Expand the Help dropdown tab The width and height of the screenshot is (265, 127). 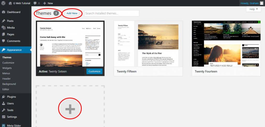[253, 9]
